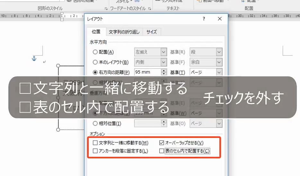Check 文字列と一緒に移動する(M)
300x176 pixels.
95,143
